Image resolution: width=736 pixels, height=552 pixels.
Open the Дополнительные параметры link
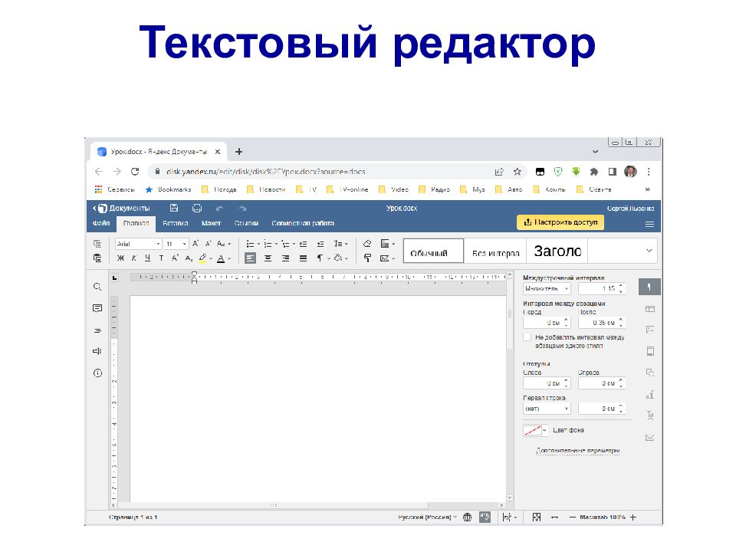[x=578, y=451]
